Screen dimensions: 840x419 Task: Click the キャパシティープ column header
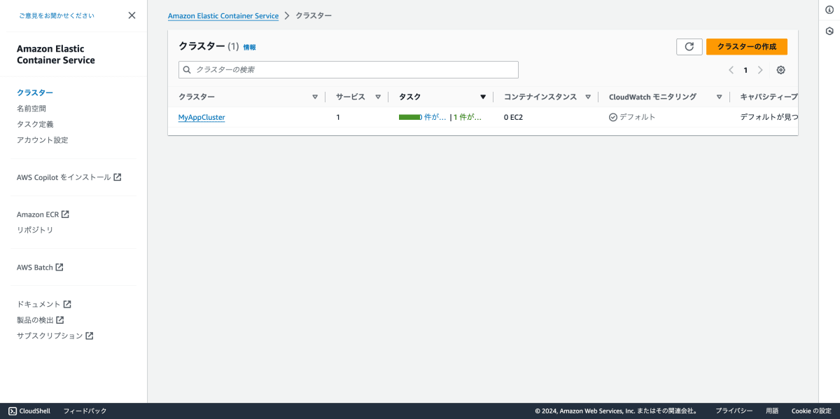tap(769, 97)
